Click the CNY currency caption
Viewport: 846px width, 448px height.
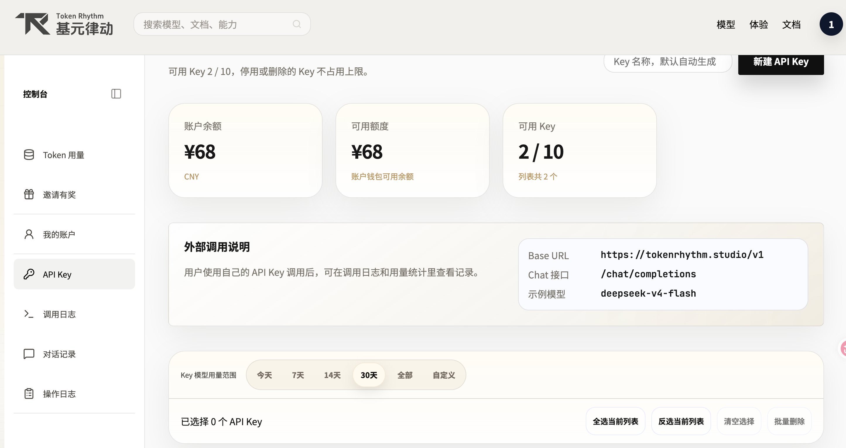(x=191, y=177)
